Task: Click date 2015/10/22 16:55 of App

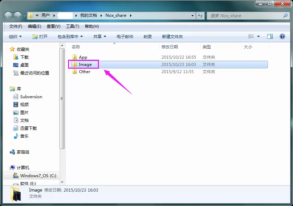Action: [179, 57]
